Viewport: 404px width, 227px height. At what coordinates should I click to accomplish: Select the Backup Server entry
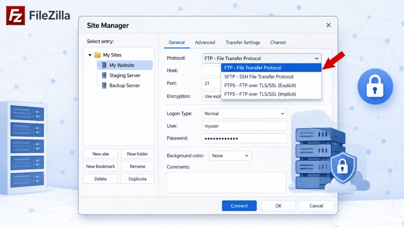pyautogui.click(x=124, y=85)
